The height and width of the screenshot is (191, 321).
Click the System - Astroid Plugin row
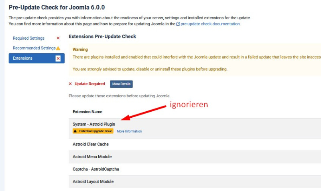coord(94,124)
